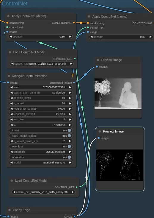Adjust the depth ControlNet strength slider

tap(40, 37)
